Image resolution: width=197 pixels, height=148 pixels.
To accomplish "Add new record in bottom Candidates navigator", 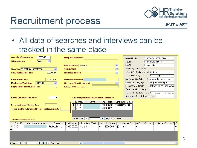I will pos(48,143).
